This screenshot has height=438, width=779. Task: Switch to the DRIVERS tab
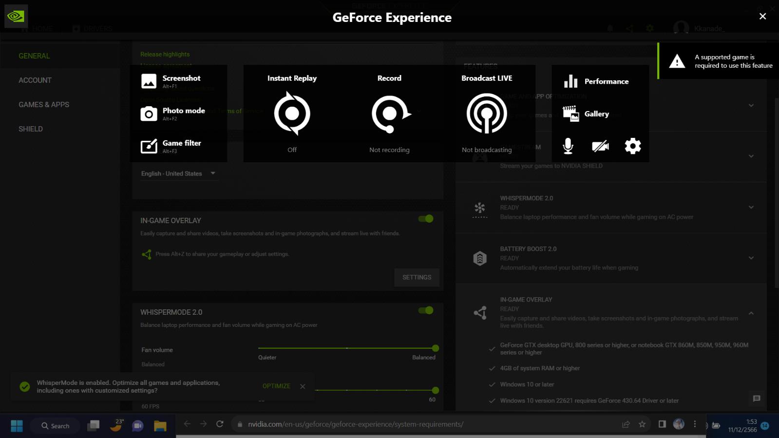[93, 29]
